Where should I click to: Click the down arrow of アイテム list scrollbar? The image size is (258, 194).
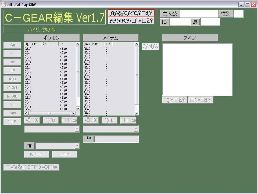(137, 113)
